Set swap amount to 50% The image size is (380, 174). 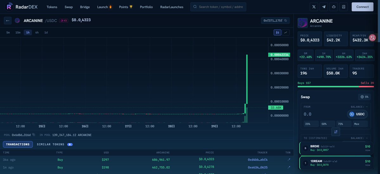point(327,124)
